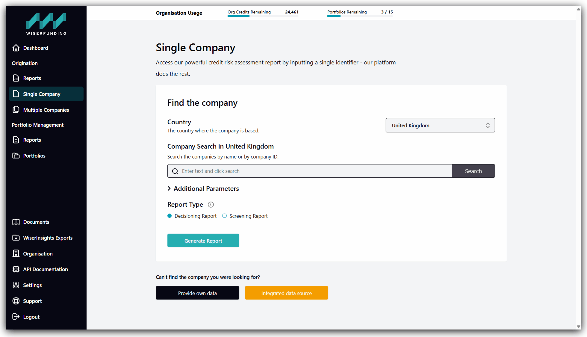Click the Provide own data button
The height and width of the screenshot is (337, 587).
tap(197, 293)
